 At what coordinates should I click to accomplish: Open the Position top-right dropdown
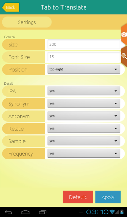tap(84, 69)
